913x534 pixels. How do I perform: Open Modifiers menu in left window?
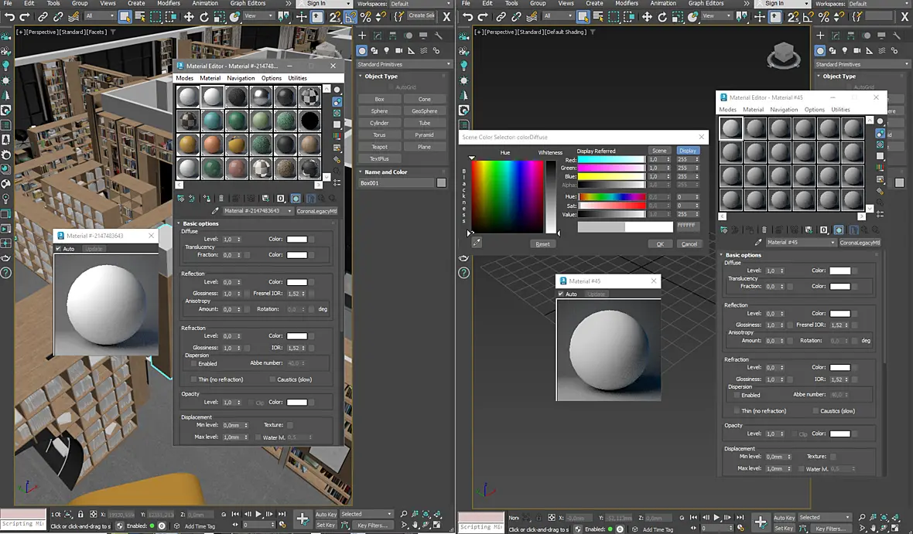click(168, 4)
